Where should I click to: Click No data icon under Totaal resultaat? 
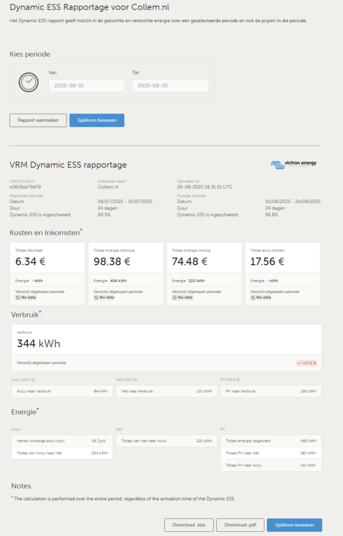(x=18, y=297)
